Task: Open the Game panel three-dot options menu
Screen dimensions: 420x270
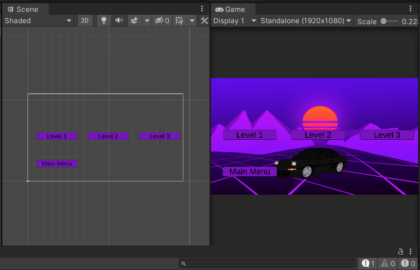Action: coord(411,9)
